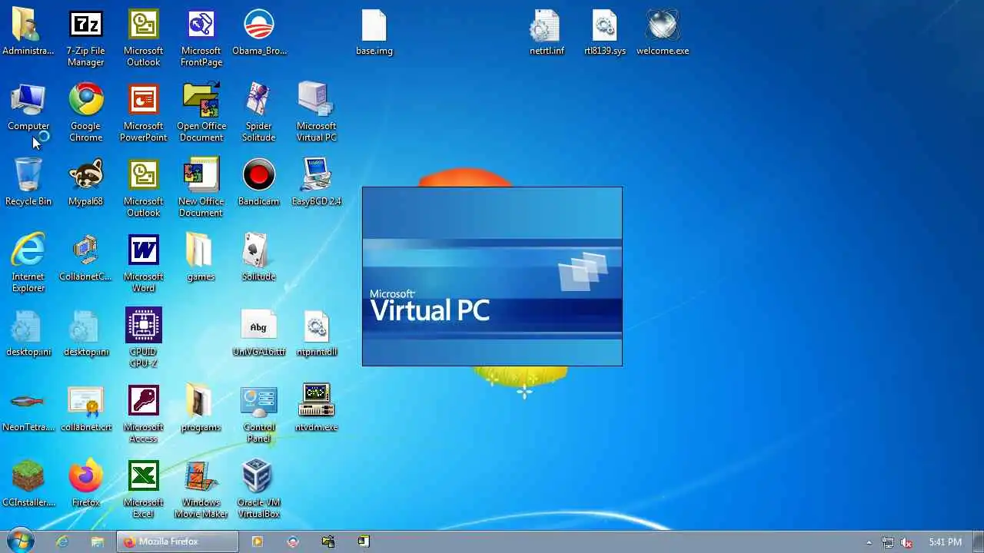The width and height of the screenshot is (984, 553).
Task: Open Windows Explorer from the taskbar
Action: coord(98,541)
